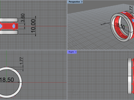Open the Right viewport dropdown arrow
134x100 pixels.
point(76,52)
